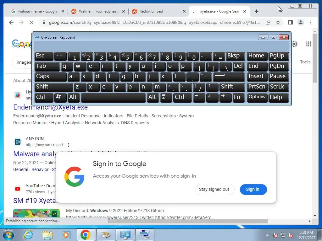This screenshot has height=241, width=322.
Task: Show hidden tray icons arrow
Action: 267,235
